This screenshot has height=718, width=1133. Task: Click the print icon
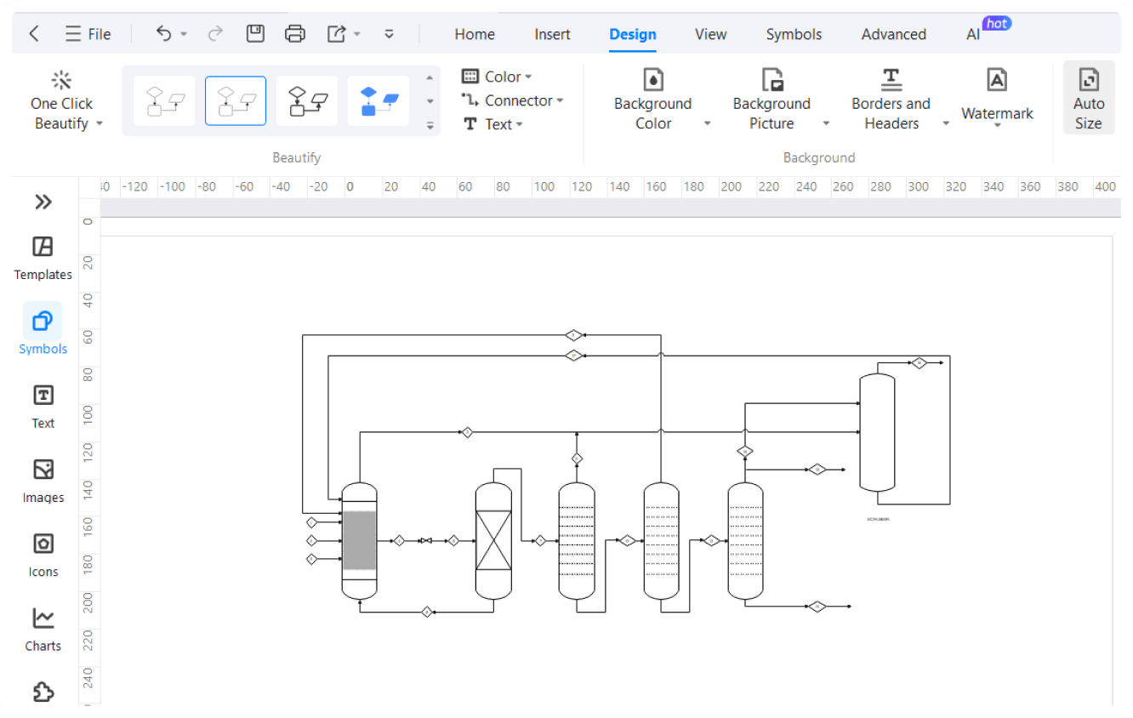click(x=294, y=34)
